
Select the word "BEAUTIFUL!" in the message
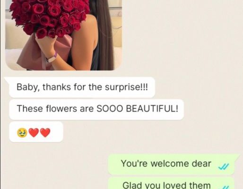click(x=152, y=109)
